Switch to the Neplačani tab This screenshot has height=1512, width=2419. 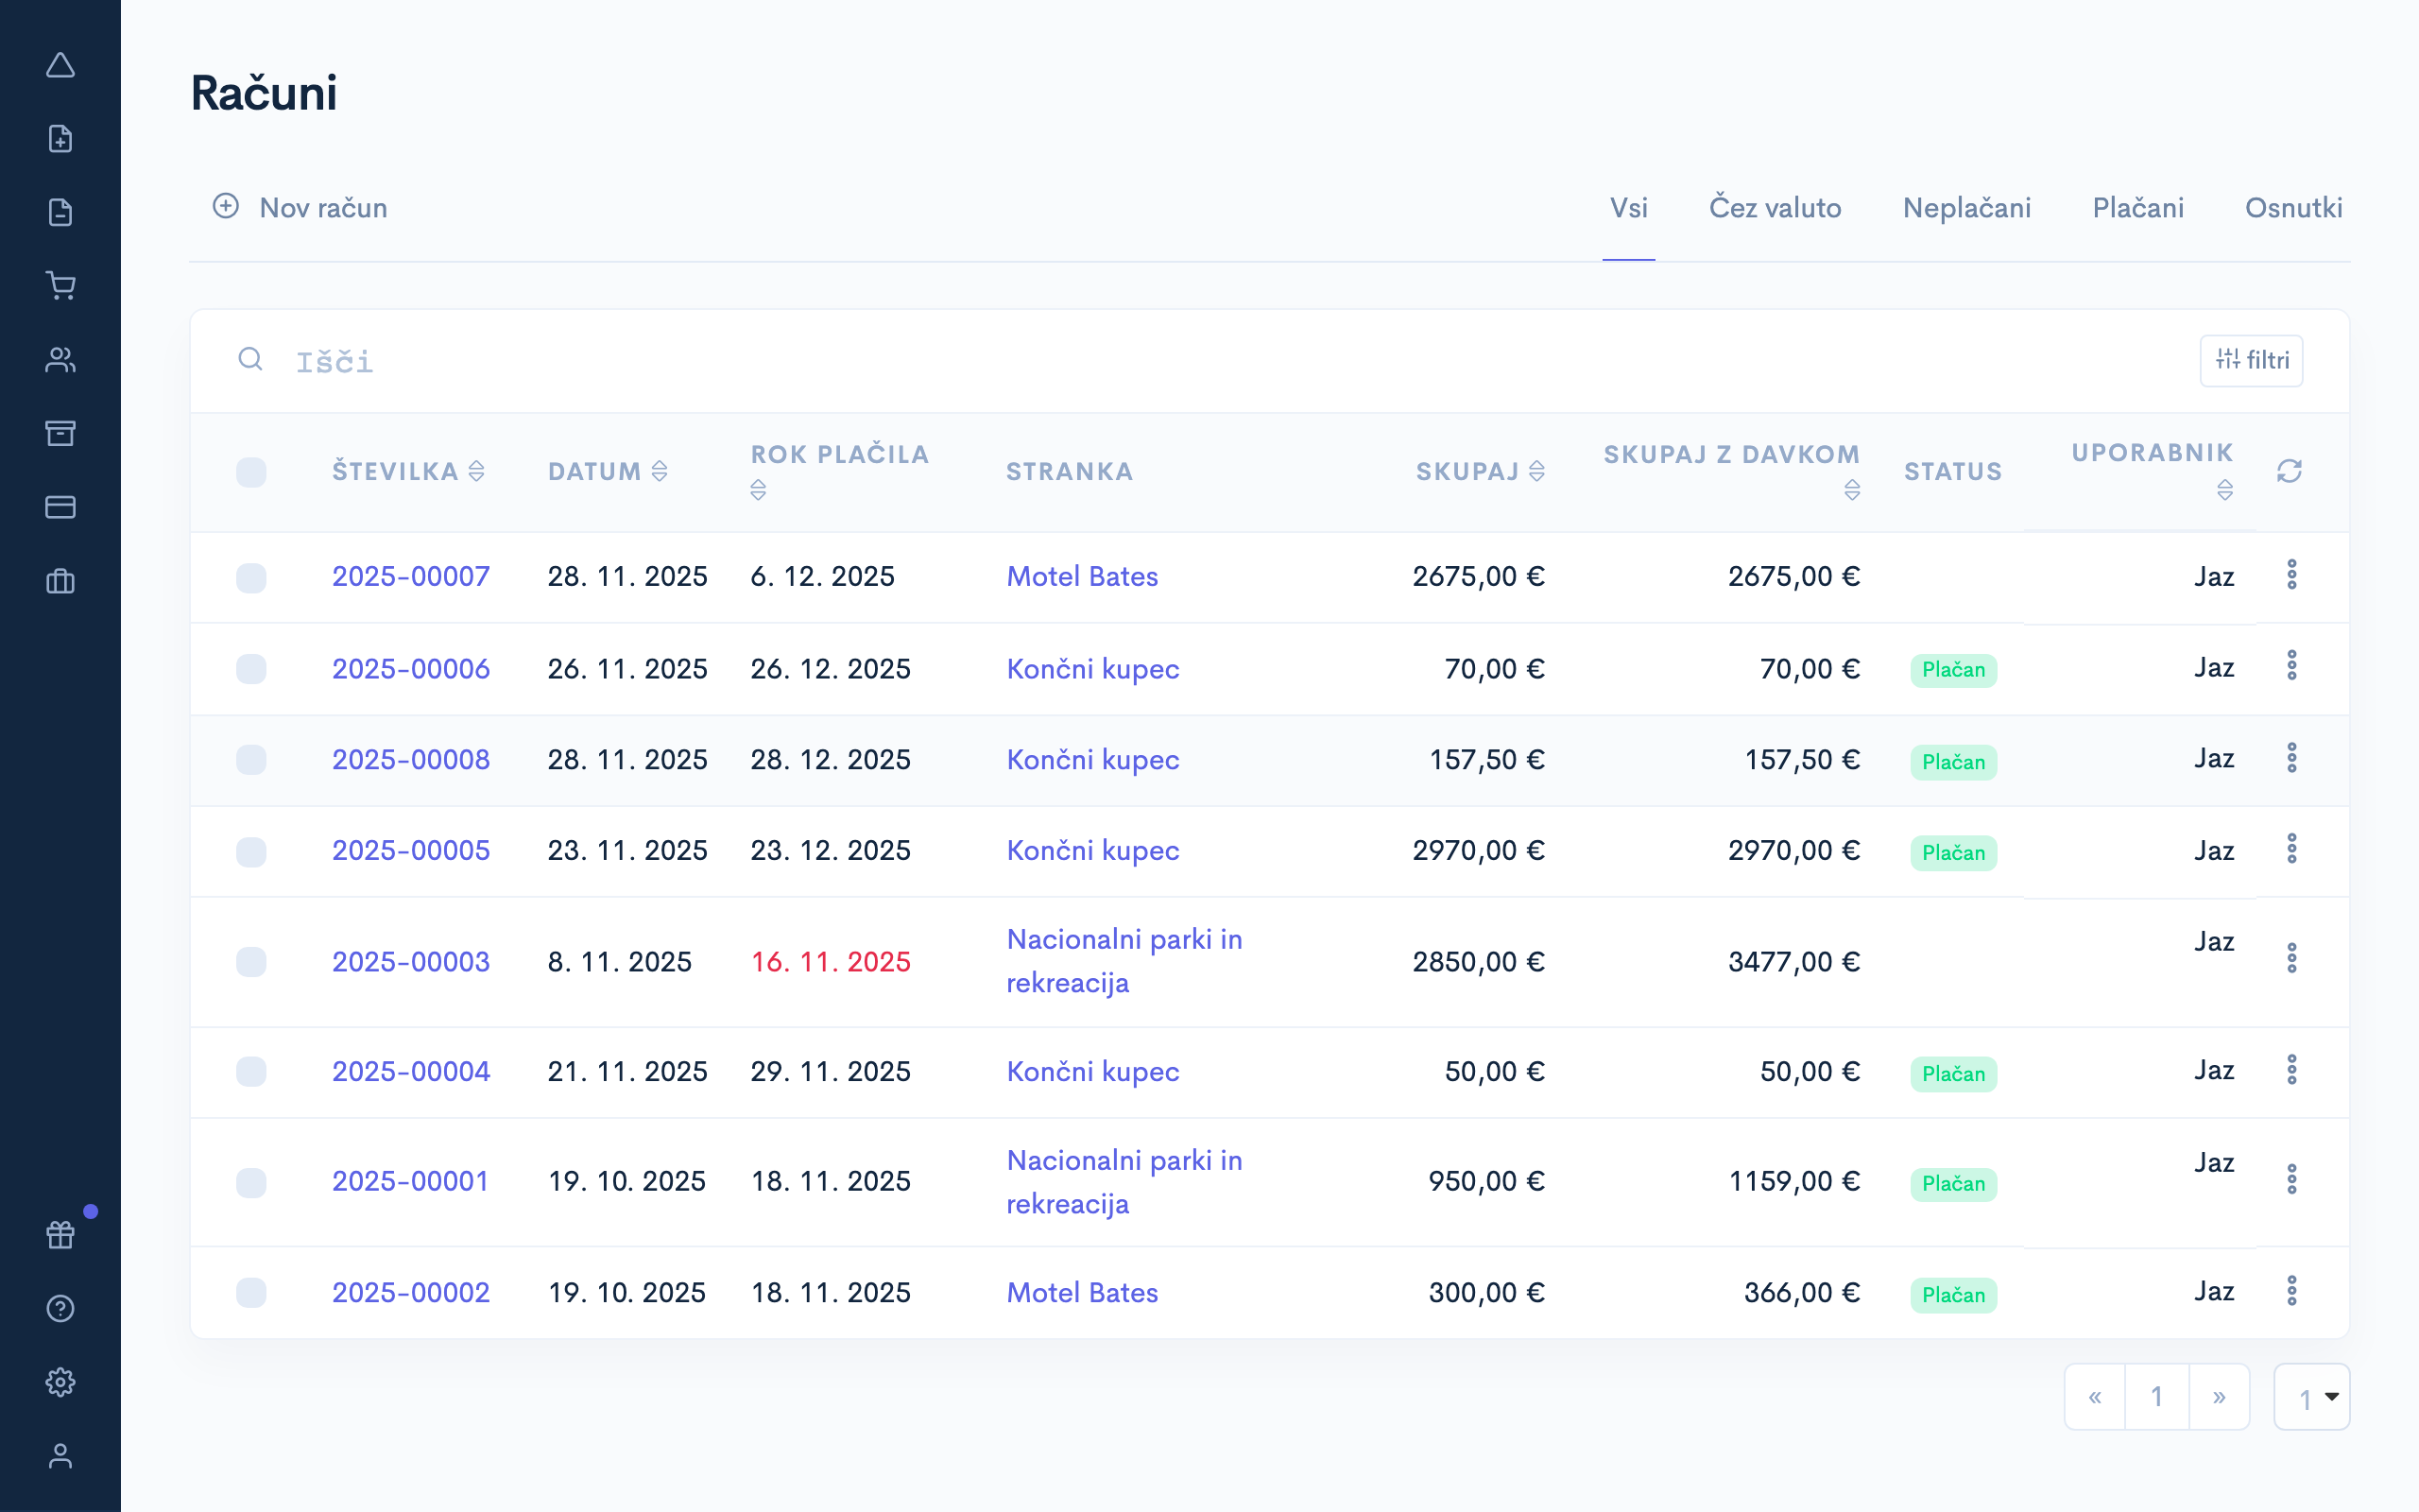[x=1965, y=208]
